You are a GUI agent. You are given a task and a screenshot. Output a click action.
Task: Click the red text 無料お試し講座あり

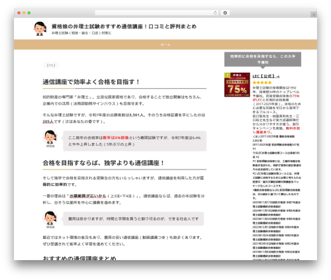point(276,130)
